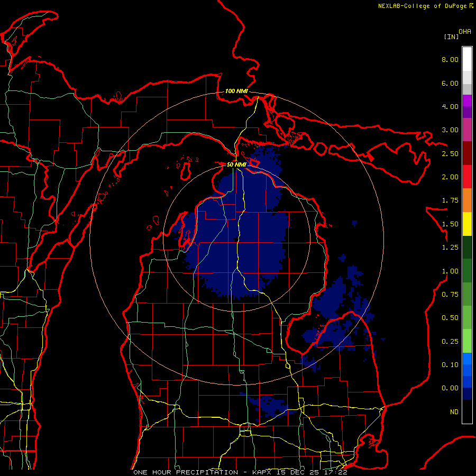Click the 0.25 legend value
This screenshot has width=476, height=476.
tap(450, 342)
